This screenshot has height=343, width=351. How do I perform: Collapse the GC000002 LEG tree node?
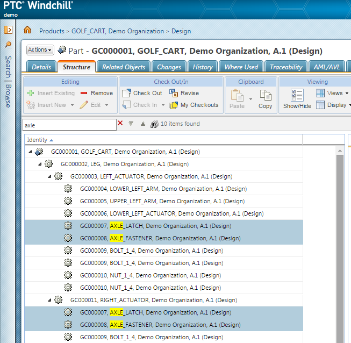pos(40,164)
